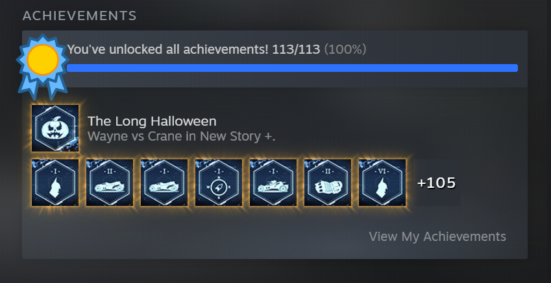Image resolution: width=551 pixels, height=283 pixels.
Task: Click the Wayne vs Crane description text
Action: [181, 136]
